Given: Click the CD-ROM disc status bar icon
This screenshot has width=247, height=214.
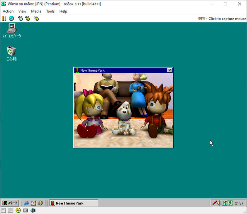Looking at the screenshot, I should click(18, 211).
